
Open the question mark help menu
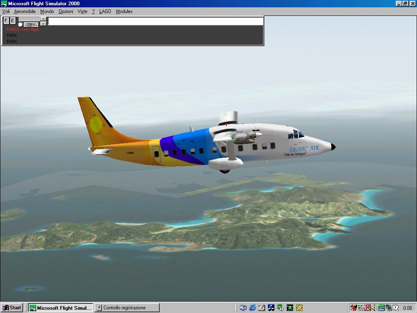pos(93,11)
